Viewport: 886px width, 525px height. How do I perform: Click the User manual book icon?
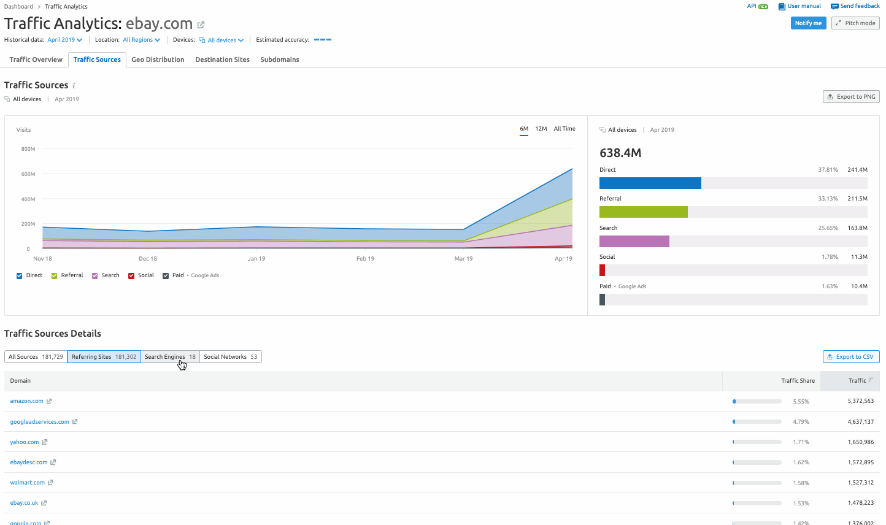tap(782, 6)
